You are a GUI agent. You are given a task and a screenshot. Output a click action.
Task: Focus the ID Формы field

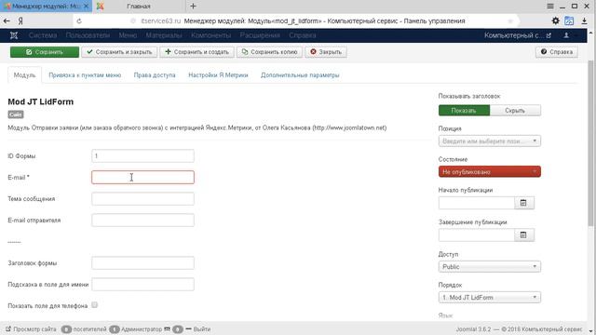[142, 155]
